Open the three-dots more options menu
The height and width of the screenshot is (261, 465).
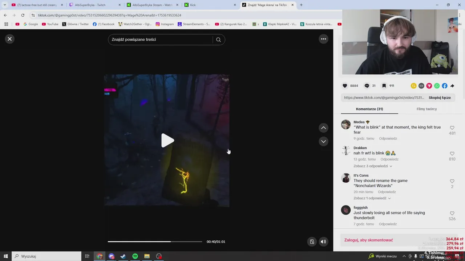323,39
